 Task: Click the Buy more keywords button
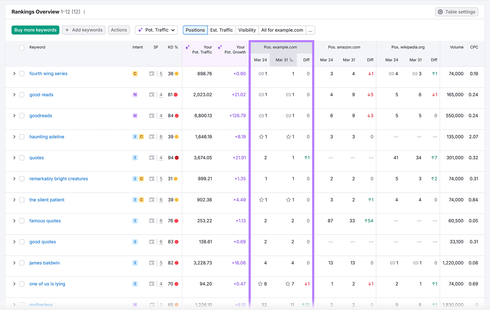[35, 30]
